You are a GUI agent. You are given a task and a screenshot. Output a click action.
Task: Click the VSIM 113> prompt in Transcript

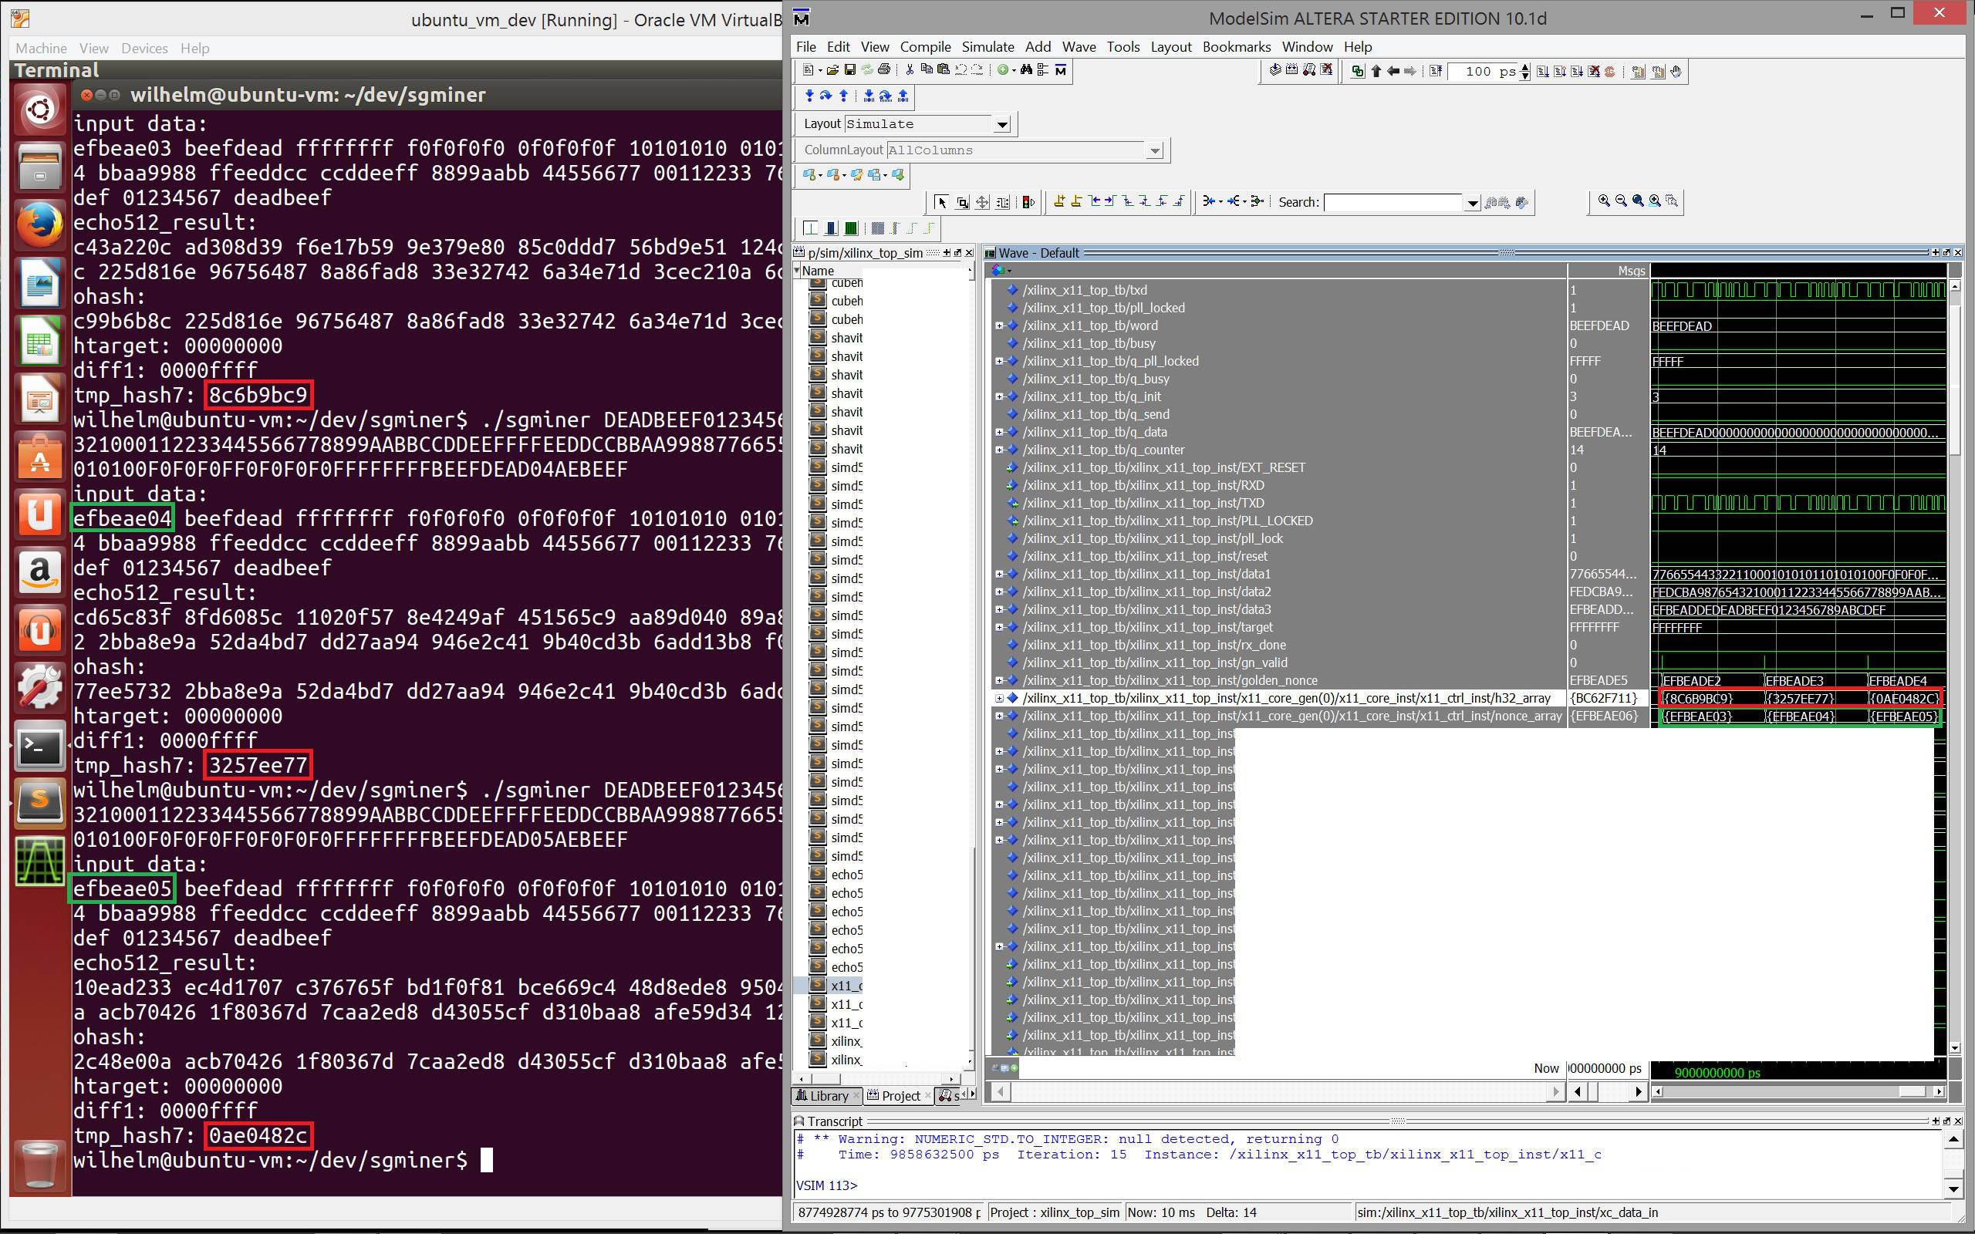click(826, 1185)
